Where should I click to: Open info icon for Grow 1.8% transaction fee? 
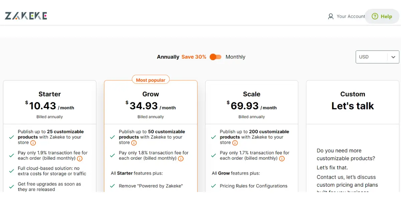pyautogui.click(x=181, y=158)
